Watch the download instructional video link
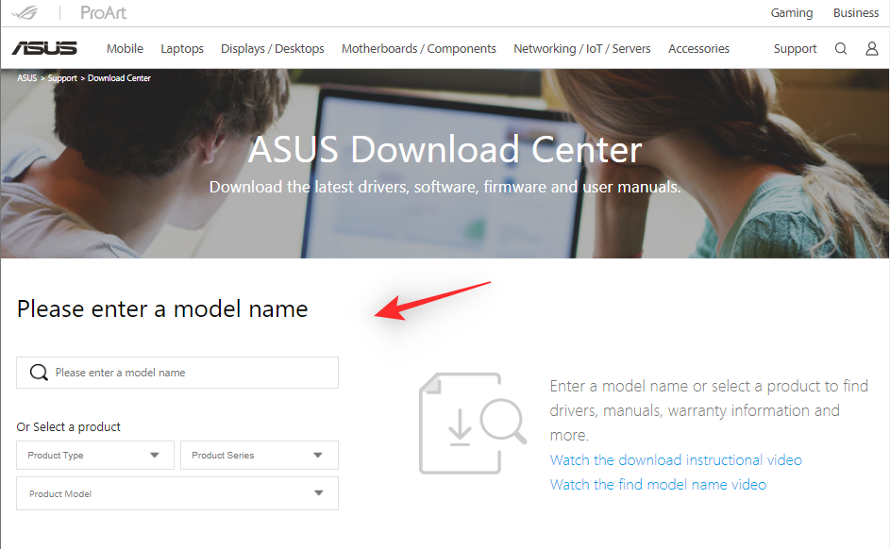Viewport: 890px width, 549px height. 676,460
